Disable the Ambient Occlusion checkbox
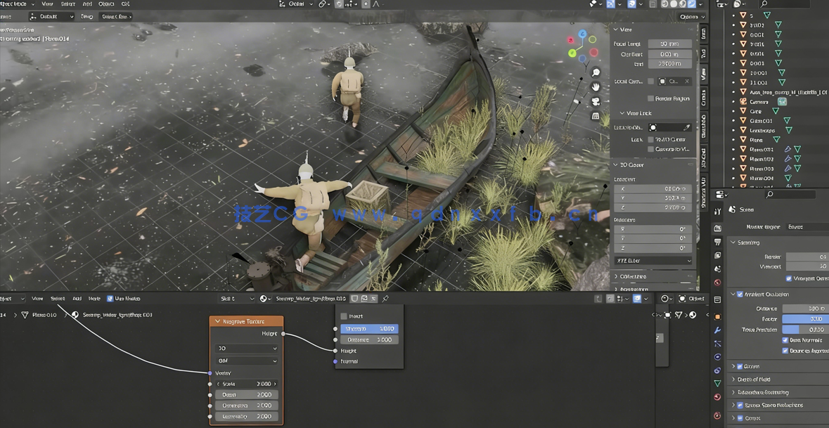This screenshot has height=428, width=829. 740,293
